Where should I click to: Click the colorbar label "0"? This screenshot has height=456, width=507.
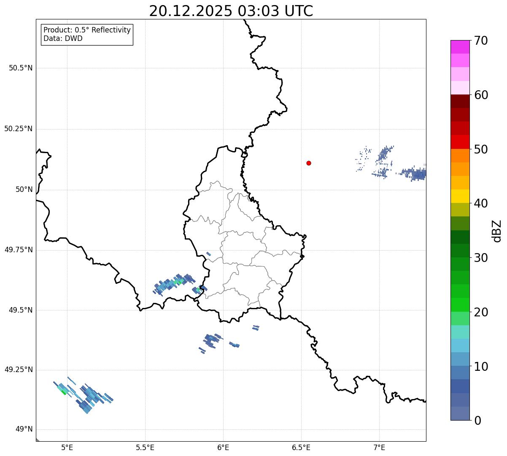(x=477, y=421)
